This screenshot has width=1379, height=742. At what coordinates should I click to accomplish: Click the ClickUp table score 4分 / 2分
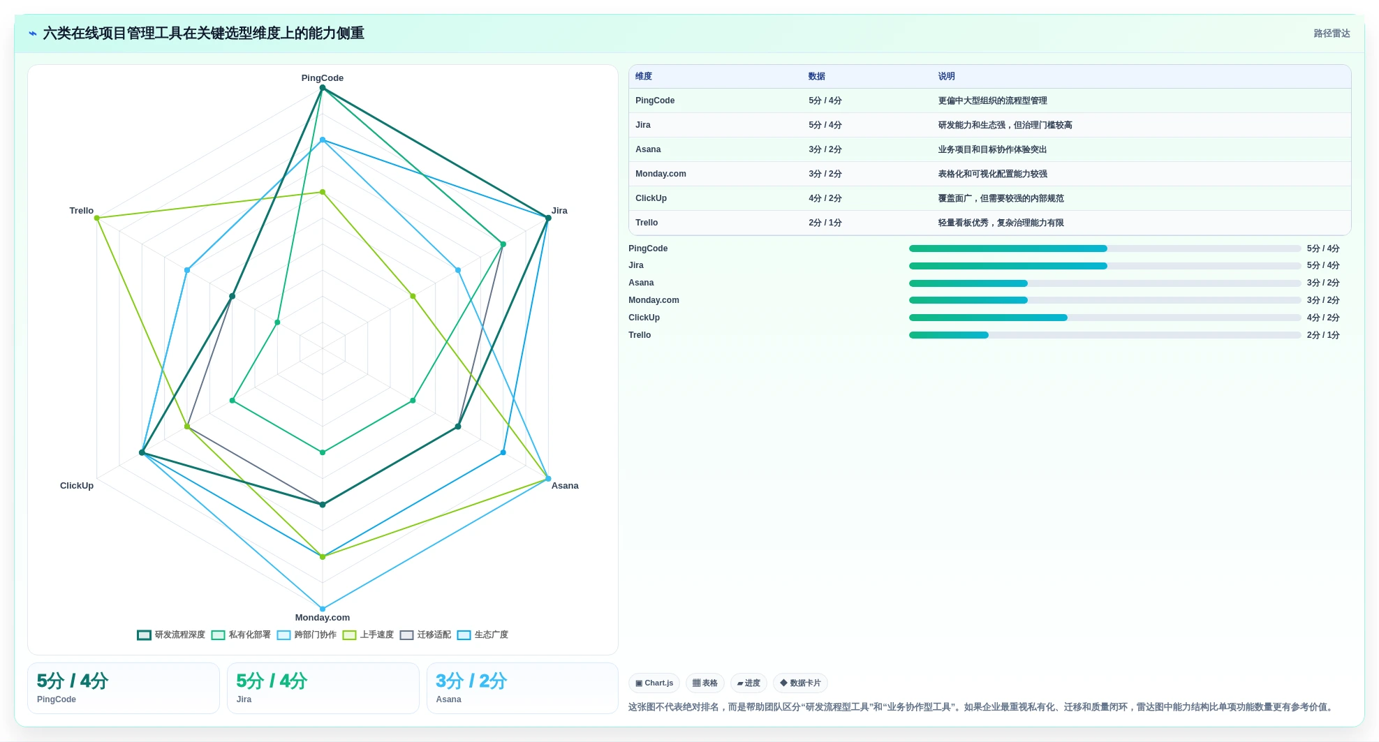[x=825, y=198]
